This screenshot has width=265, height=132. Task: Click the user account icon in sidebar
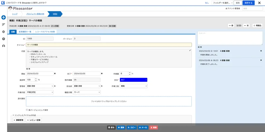point(3,46)
